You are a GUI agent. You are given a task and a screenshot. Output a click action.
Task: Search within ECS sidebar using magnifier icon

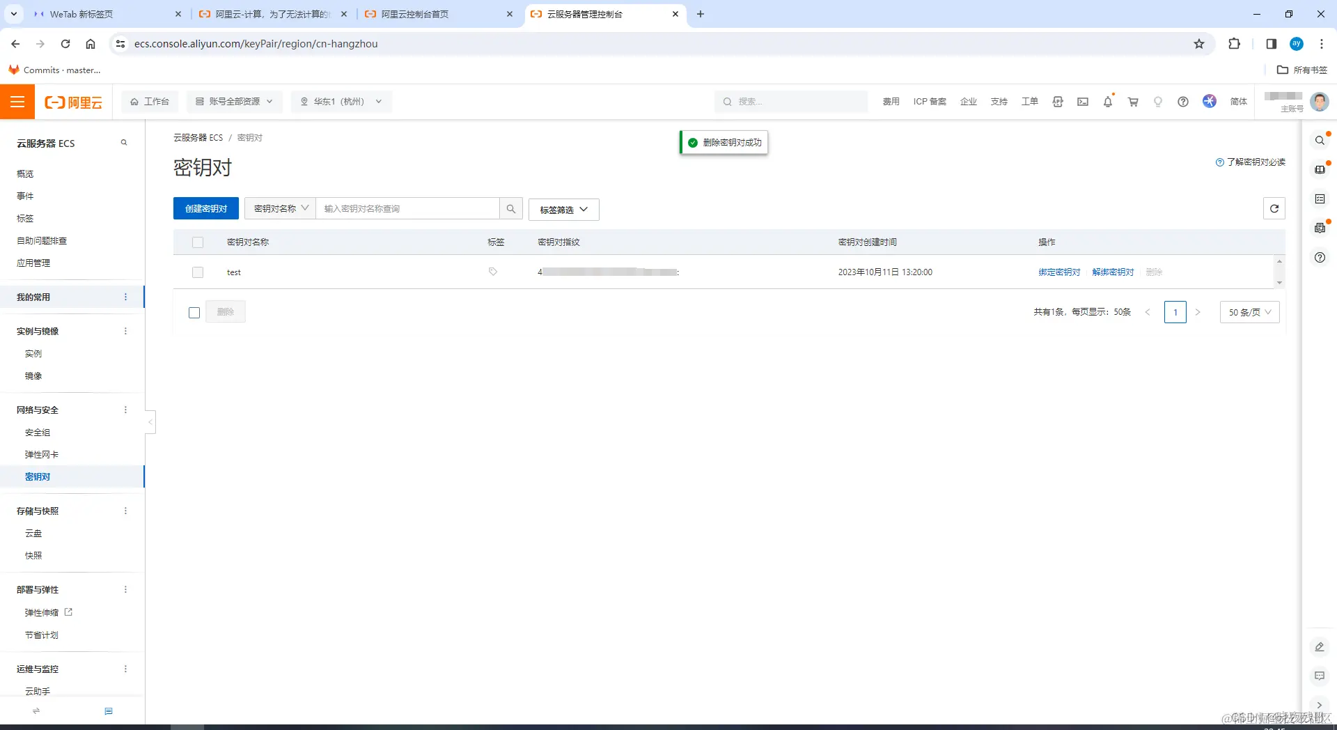(x=124, y=143)
